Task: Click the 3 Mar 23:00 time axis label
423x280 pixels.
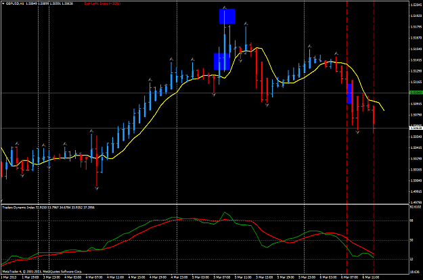Action: coord(51,277)
